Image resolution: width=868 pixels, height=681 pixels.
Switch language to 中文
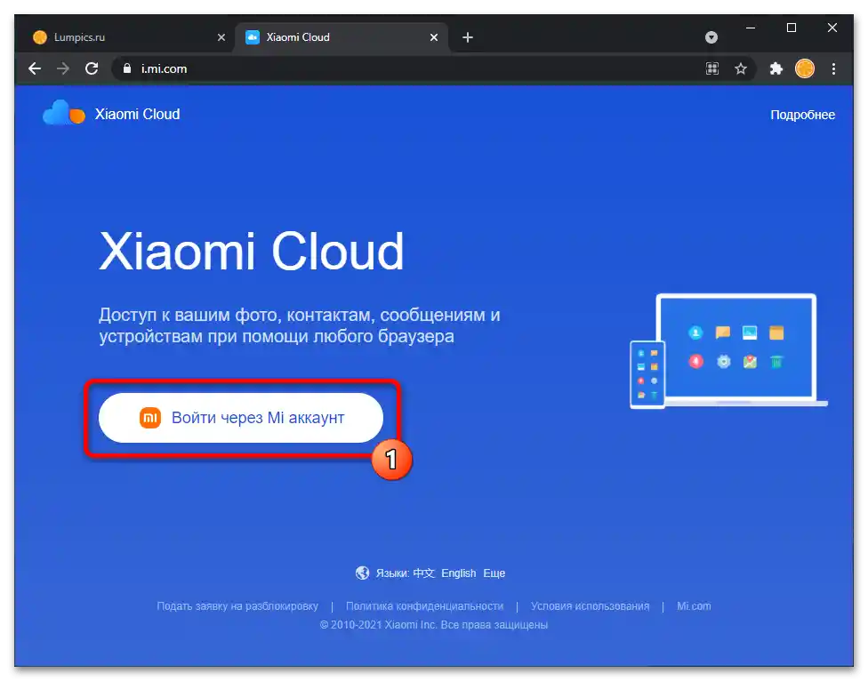pyautogui.click(x=423, y=573)
